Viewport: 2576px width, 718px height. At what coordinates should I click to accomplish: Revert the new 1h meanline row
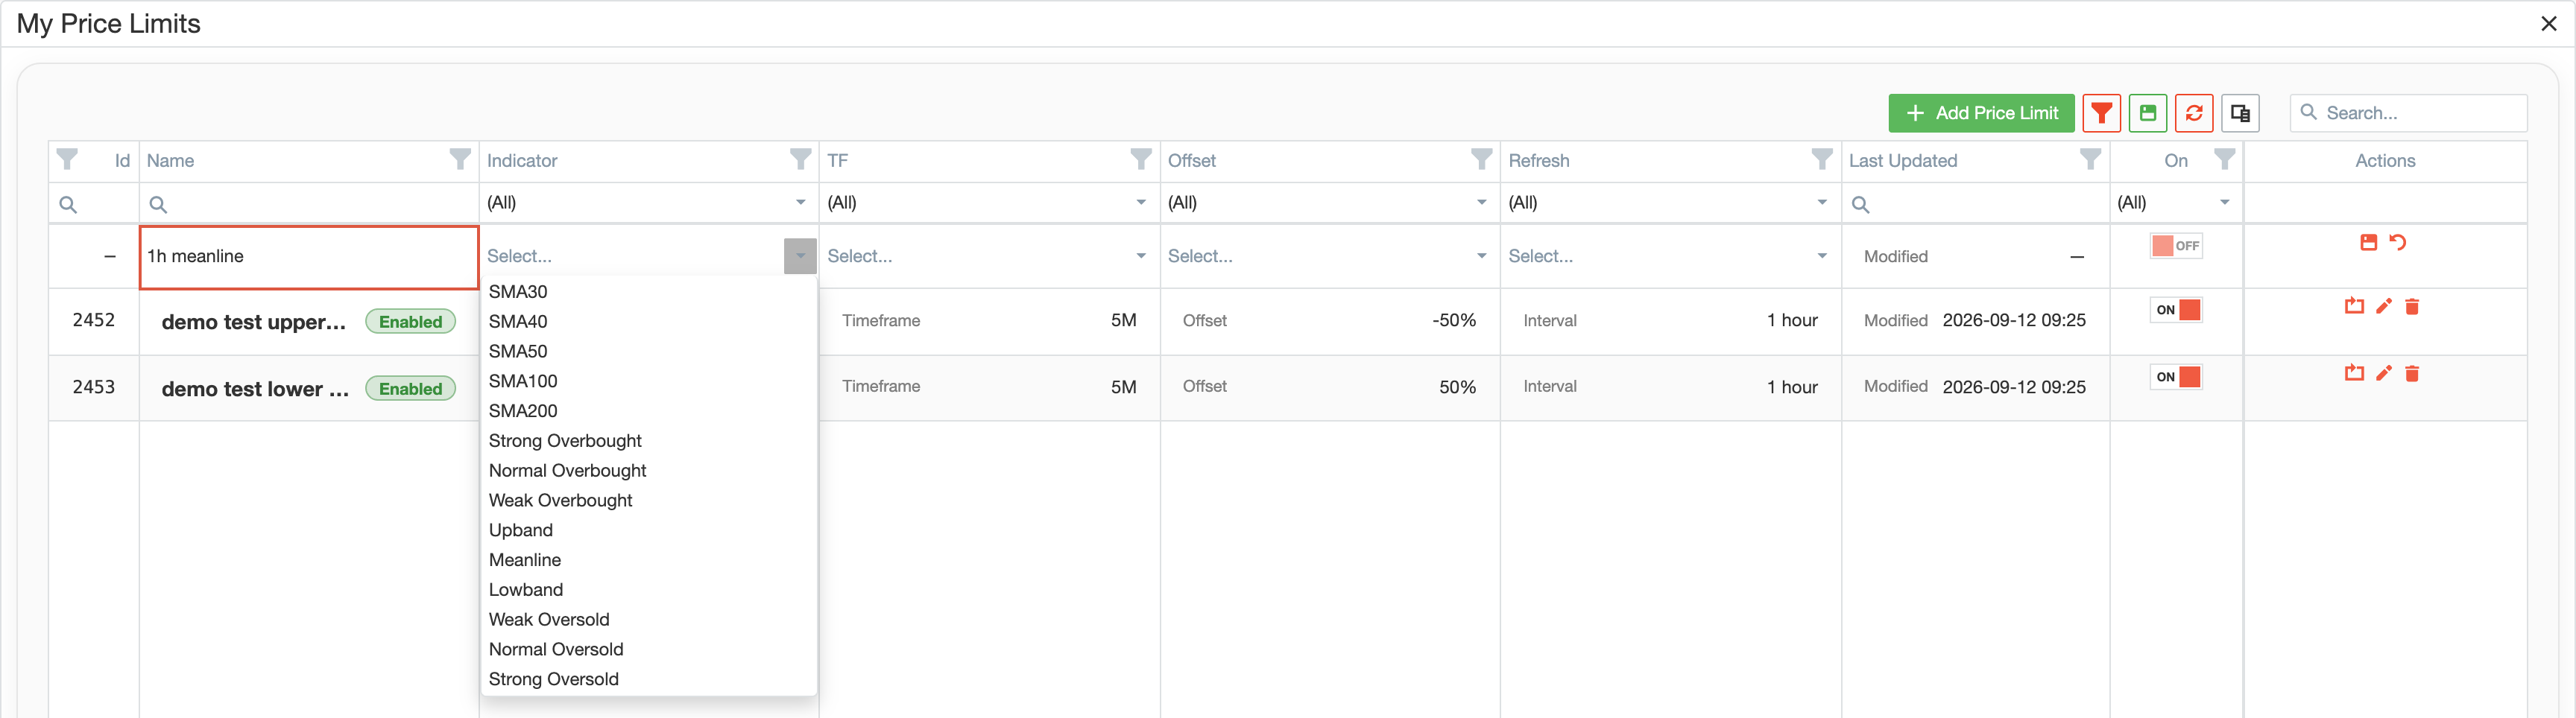coord(2398,243)
